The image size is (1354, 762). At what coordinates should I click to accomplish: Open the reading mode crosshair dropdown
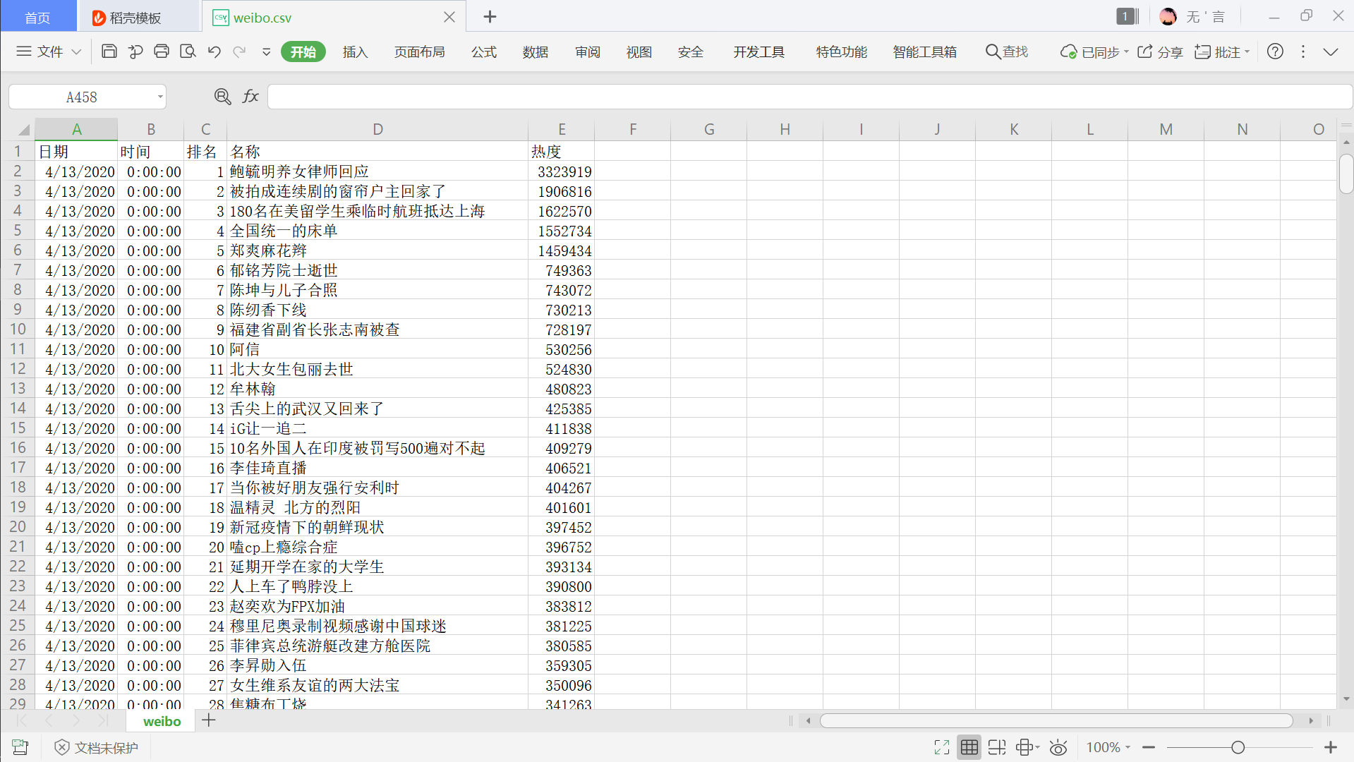[x=1028, y=748]
